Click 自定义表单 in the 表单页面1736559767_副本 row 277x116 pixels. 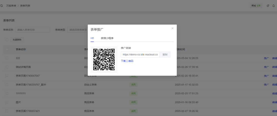91,85
